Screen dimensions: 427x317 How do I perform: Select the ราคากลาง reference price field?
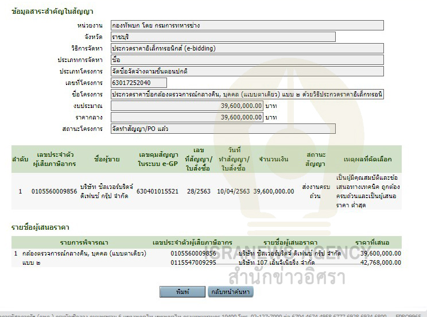click(x=187, y=117)
